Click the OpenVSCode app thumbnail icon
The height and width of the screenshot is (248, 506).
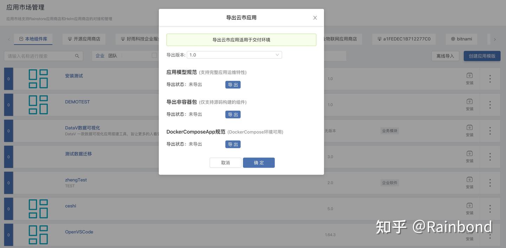[x=38, y=235]
